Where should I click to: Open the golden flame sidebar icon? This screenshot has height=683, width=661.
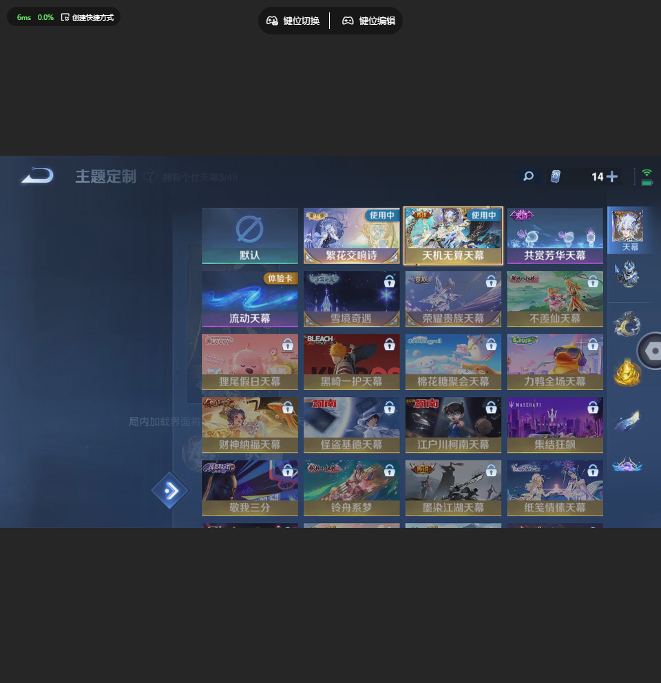tap(627, 372)
